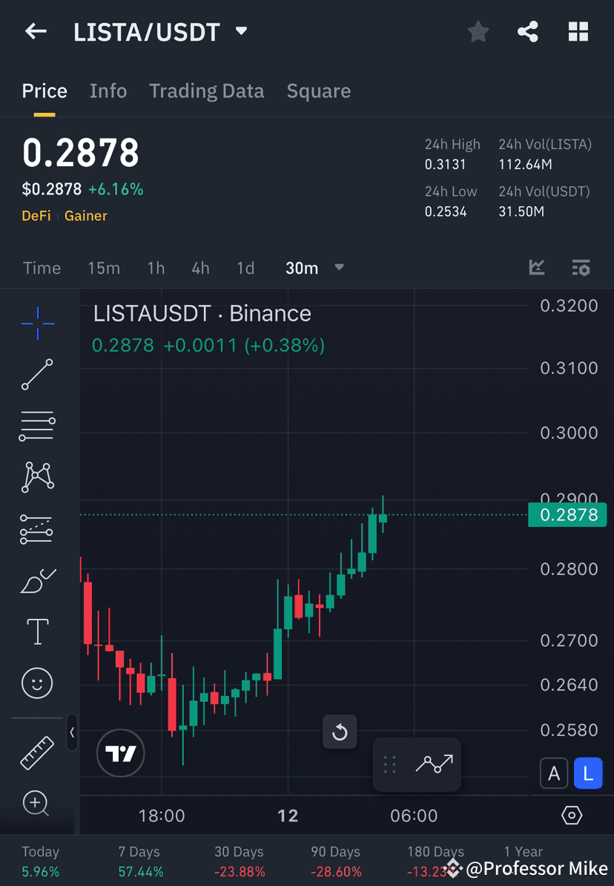The image size is (614, 886).
Task: Select the crosshair cursor tool
Action: pos(37,323)
